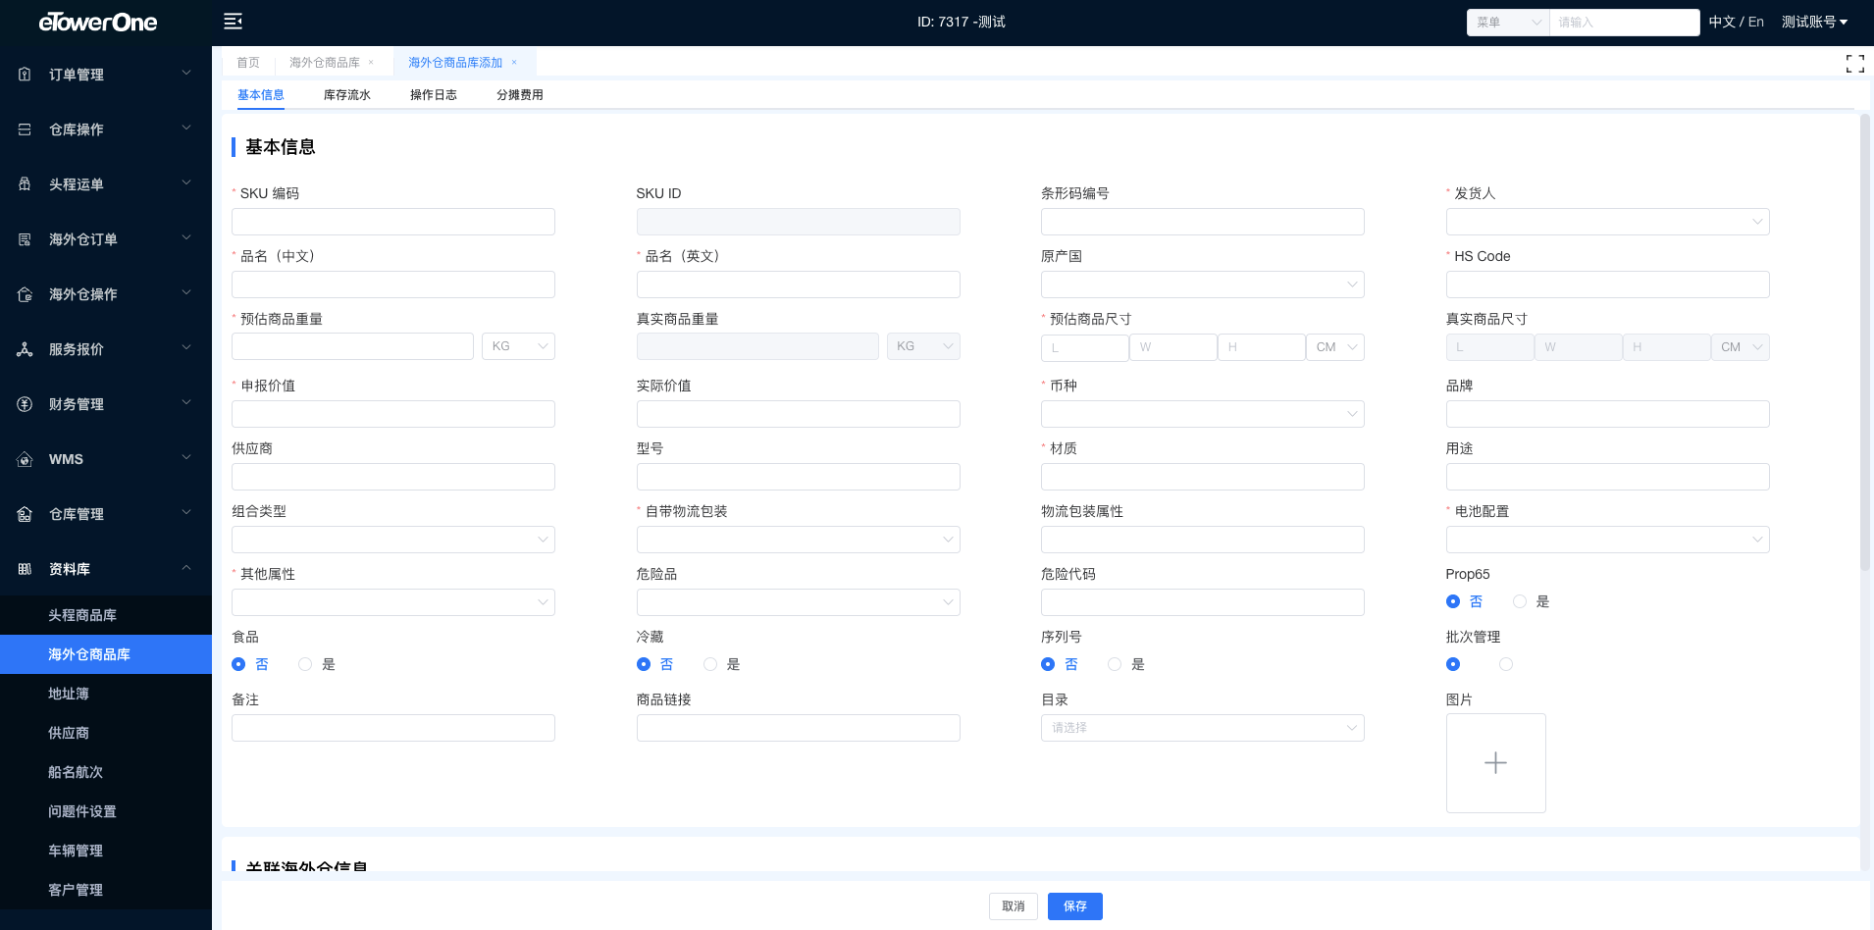The width and height of the screenshot is (1874, 930).
Task: Click the fullscreen icon at top right
Action: click(x=1854, y=64)
